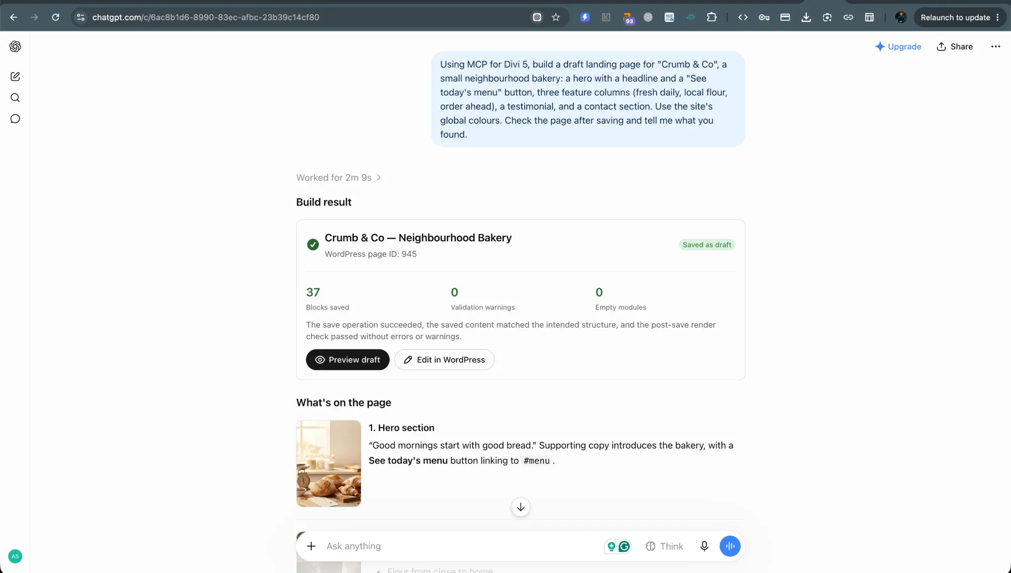
Task: Click the browser address bar URL
Action: pyautogui.click(x=206, y=17)
